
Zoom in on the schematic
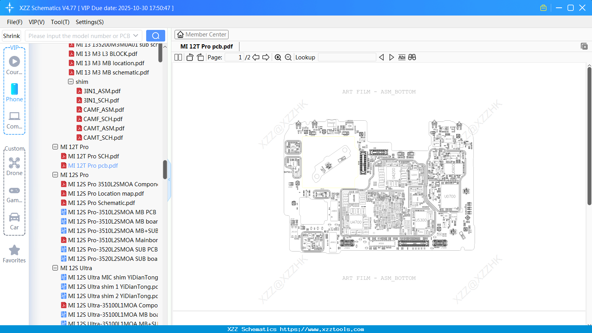tap(278, 57)
